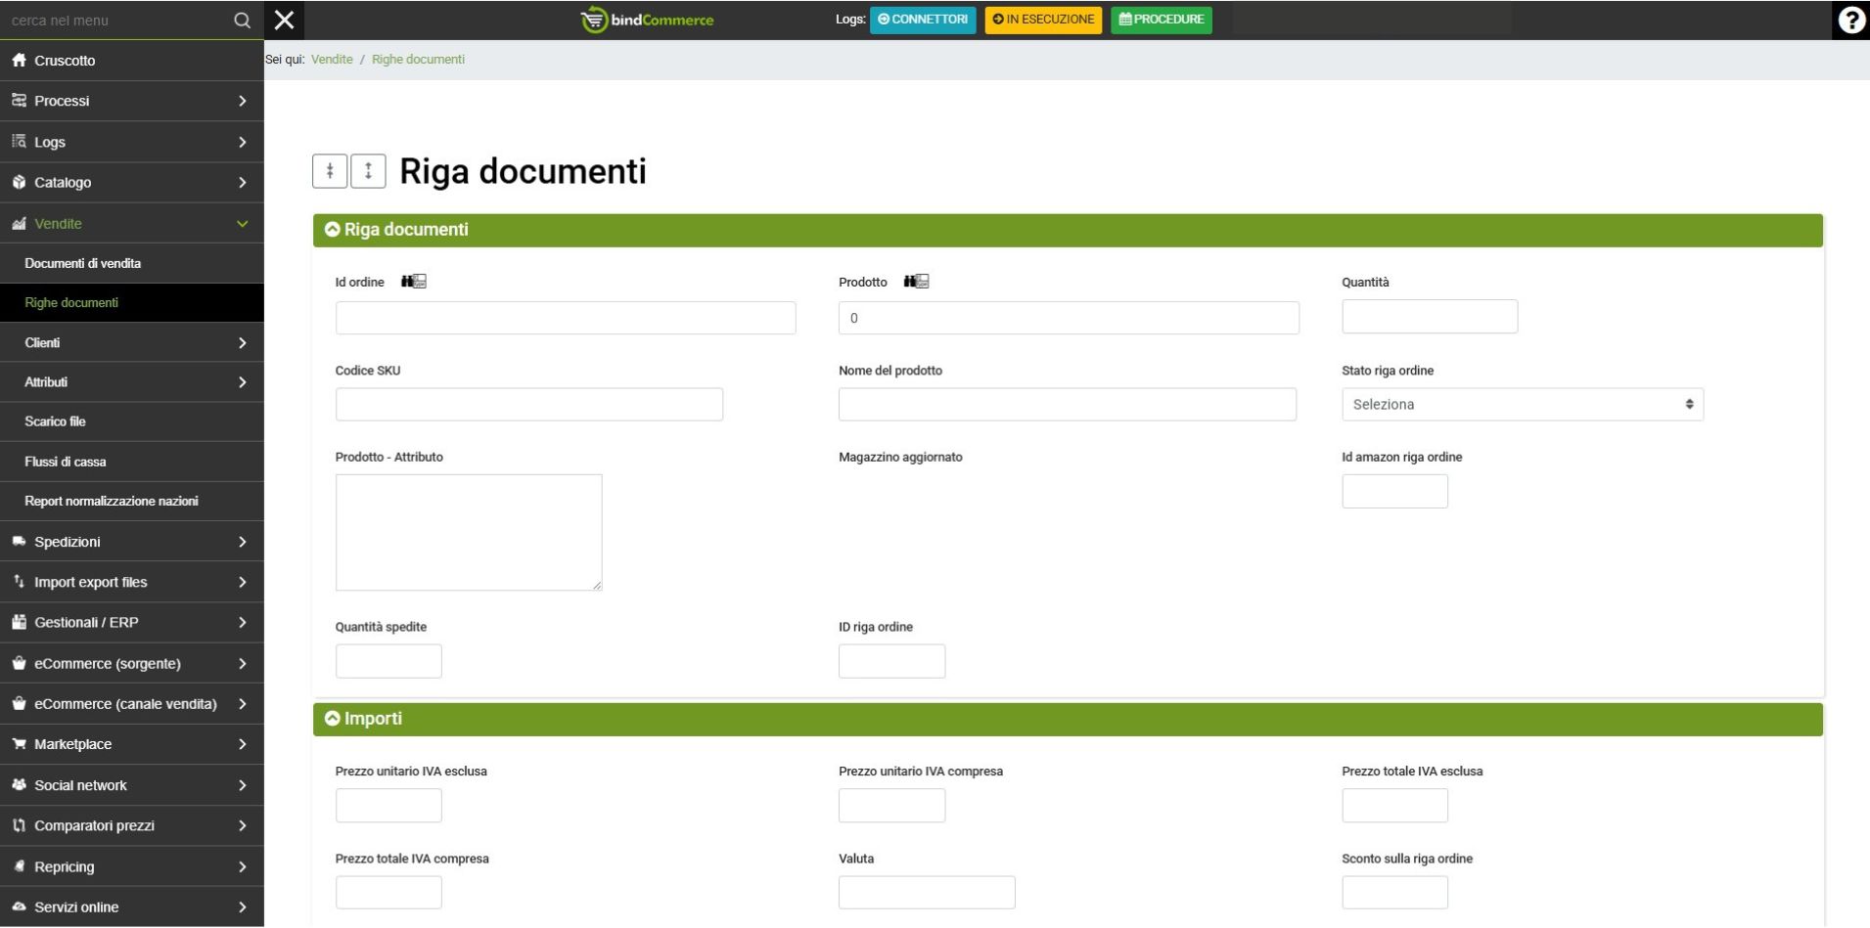Close the sidebar with the X icon
Image resolution: width=1870 pixels, height=928 pixels.
[285, 21]
